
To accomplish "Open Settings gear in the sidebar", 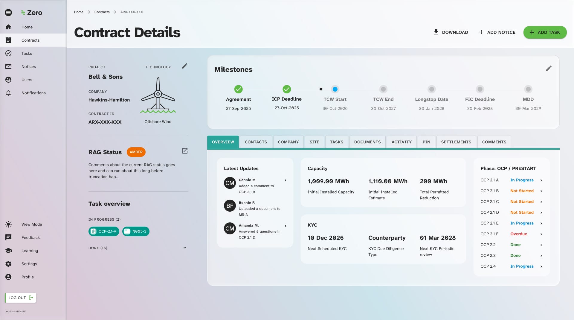I will click(8, 264).
